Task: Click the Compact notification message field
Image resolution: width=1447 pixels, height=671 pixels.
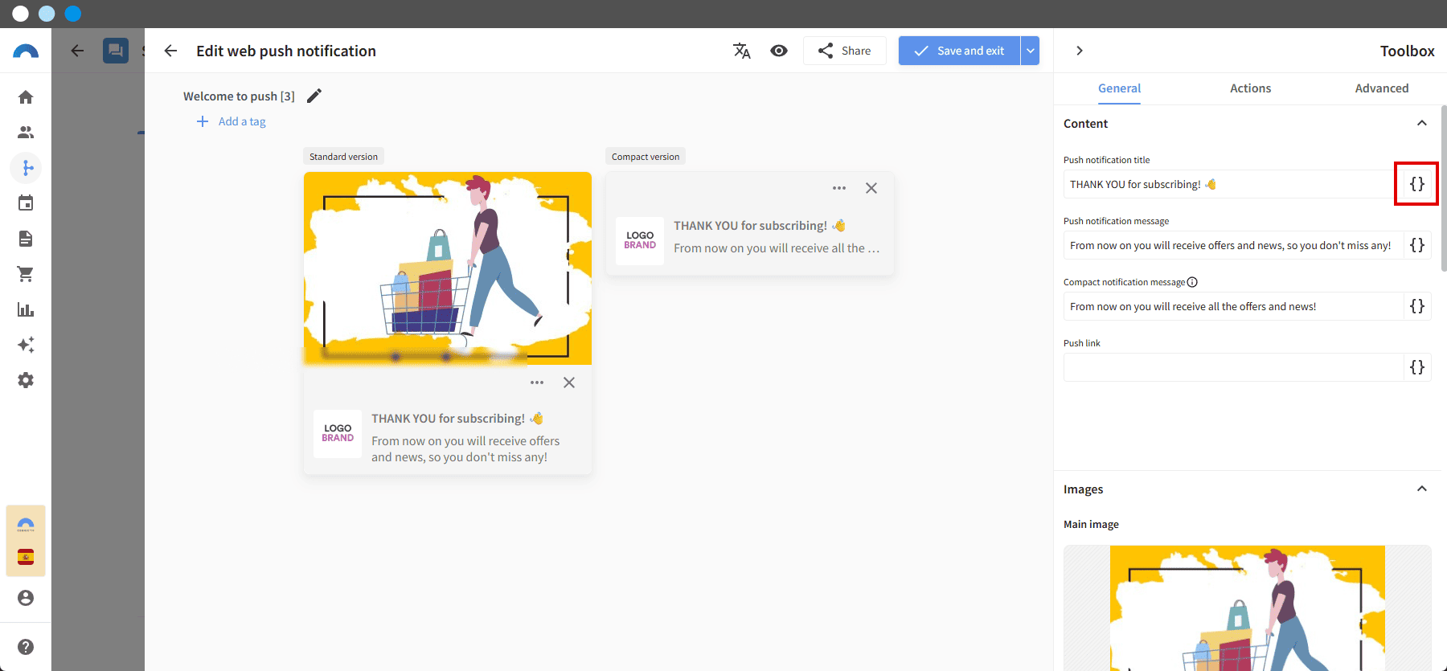Action: point(1232,306)
